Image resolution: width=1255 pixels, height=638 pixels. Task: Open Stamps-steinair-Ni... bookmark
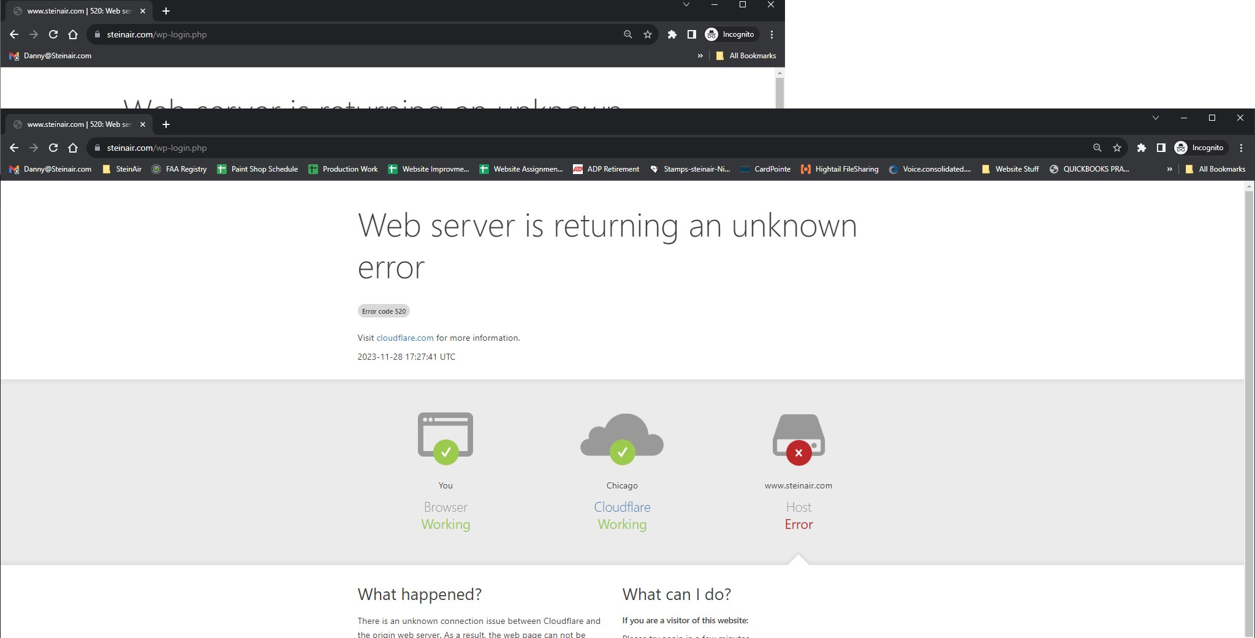690,169
